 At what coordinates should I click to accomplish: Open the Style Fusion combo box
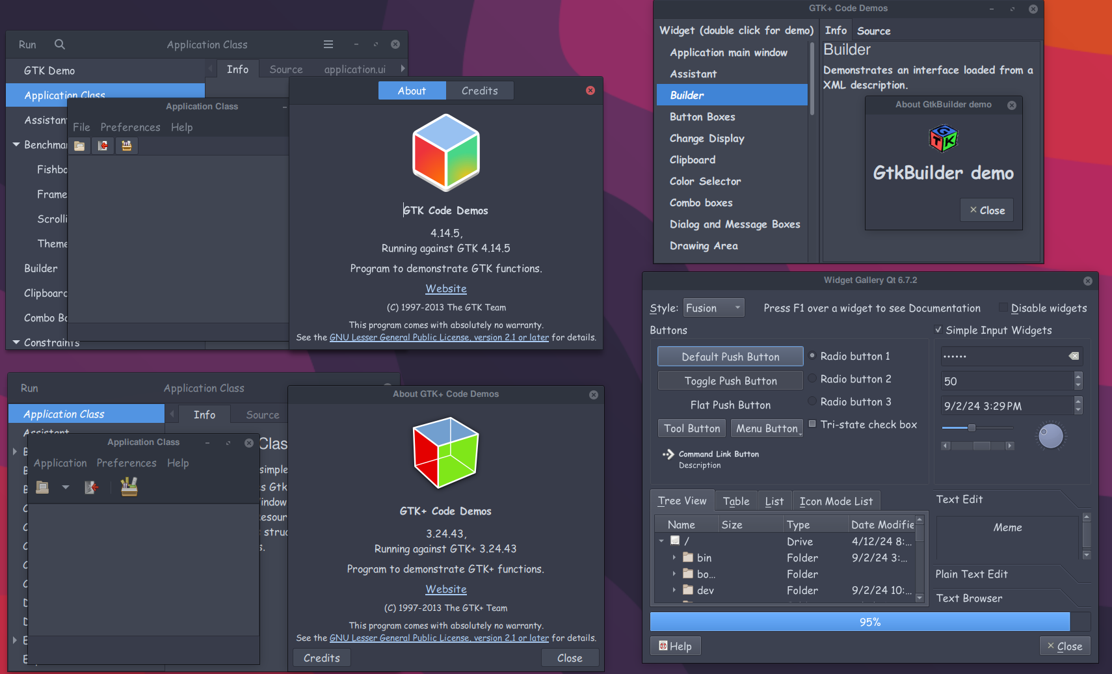click(x=713, y=308)
